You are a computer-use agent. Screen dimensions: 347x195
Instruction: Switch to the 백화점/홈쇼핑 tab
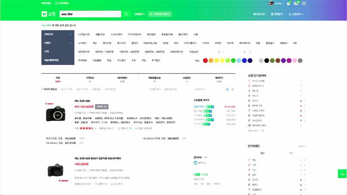coord(154,79)
